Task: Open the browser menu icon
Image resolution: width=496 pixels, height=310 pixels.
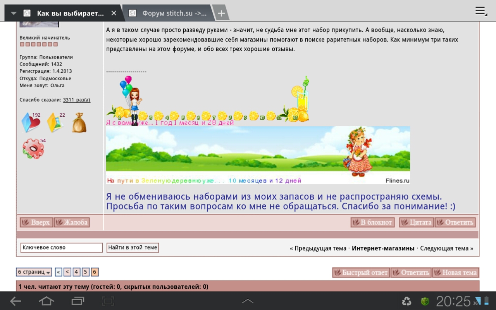Action: [x=481, y=11]
